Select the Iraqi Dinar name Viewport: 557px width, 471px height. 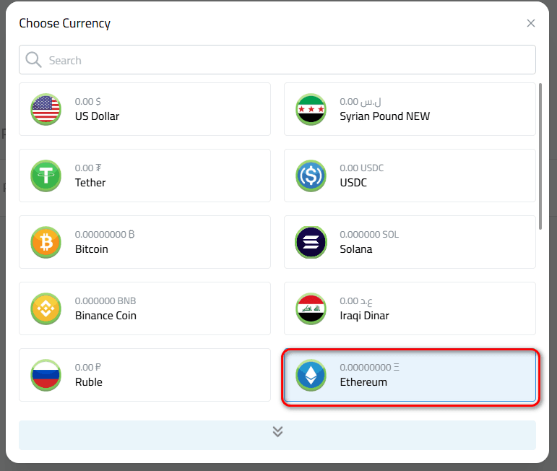pos(364,316)
